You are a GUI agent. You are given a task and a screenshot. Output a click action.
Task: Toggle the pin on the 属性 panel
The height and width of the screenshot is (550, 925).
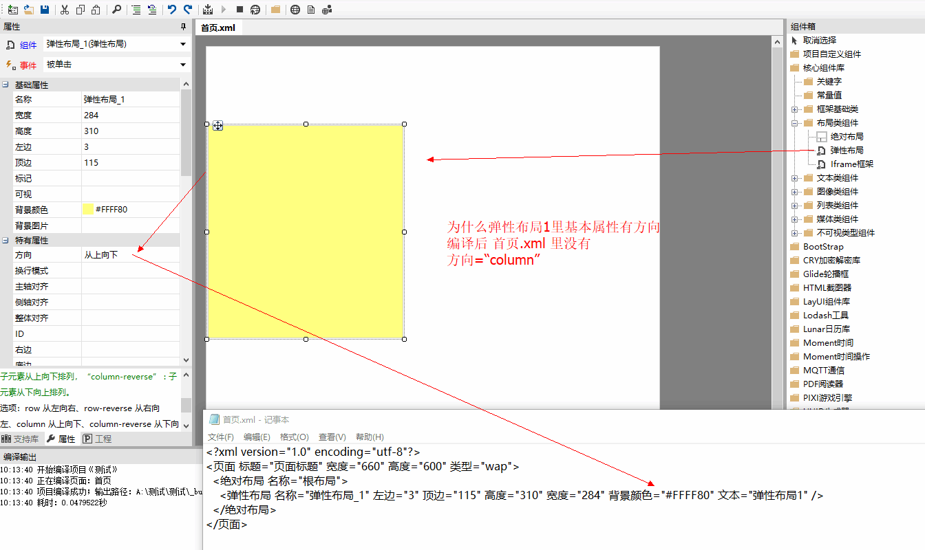[x=183, y=27]
